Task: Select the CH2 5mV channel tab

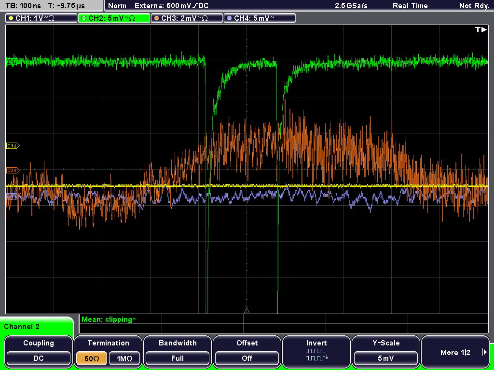Action: 114,18
